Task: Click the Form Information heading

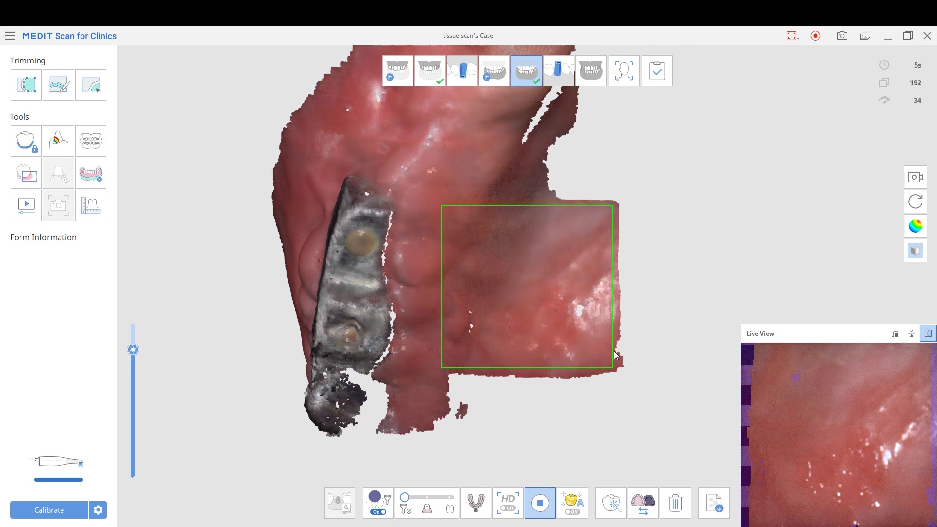Action: click(x=43, y=237)
